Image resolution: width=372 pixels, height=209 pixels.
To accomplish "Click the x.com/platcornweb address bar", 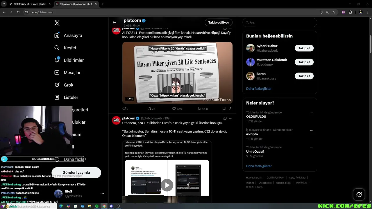I will (x=42, y=12).
